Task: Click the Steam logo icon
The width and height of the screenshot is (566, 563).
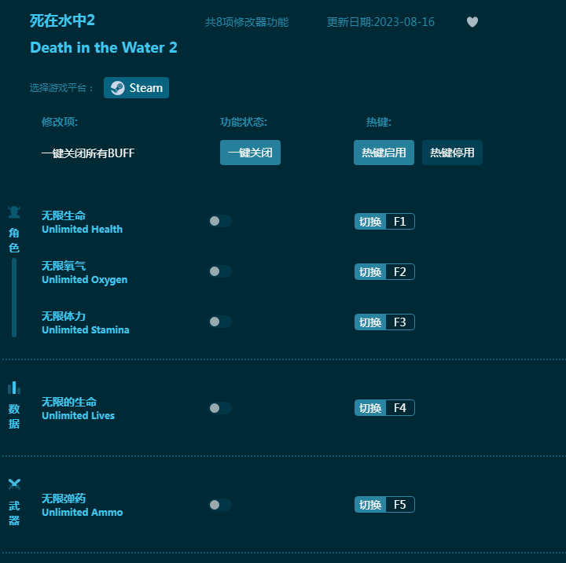Action: coord(117,88)
